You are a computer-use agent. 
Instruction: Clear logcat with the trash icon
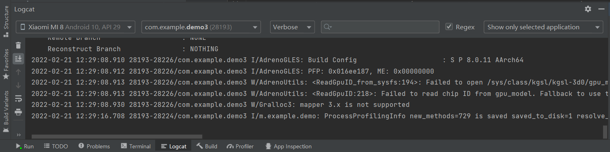(18, 45)
